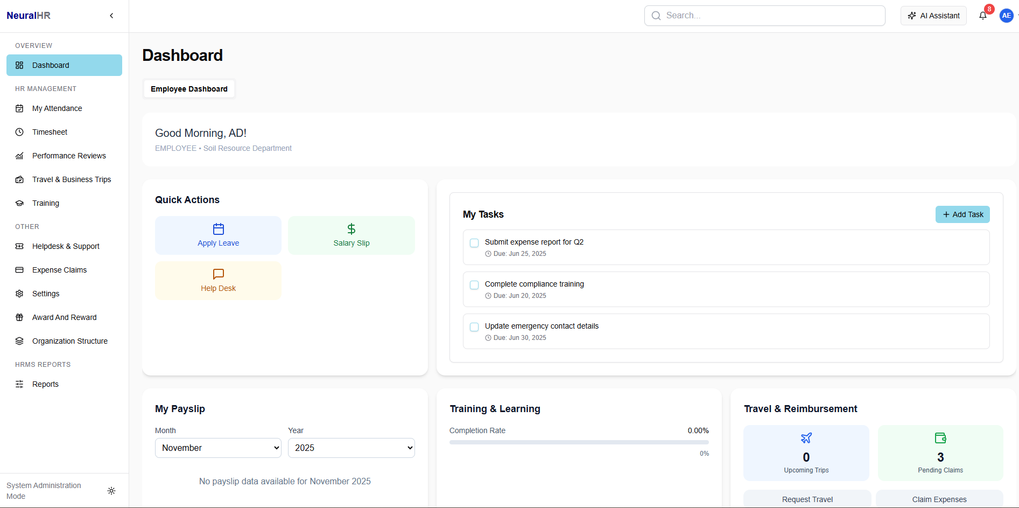Viewport: 1019px width, 508px height.
Task: Select the Timesheet clock icon in sidebar
Action: click(x=19, y=132)
